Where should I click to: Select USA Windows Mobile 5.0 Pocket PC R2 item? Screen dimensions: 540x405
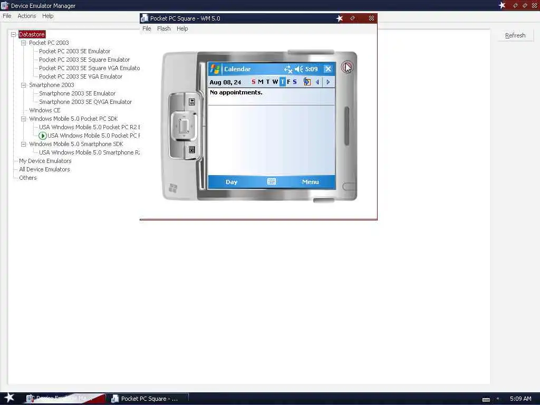tap(89, 127)
